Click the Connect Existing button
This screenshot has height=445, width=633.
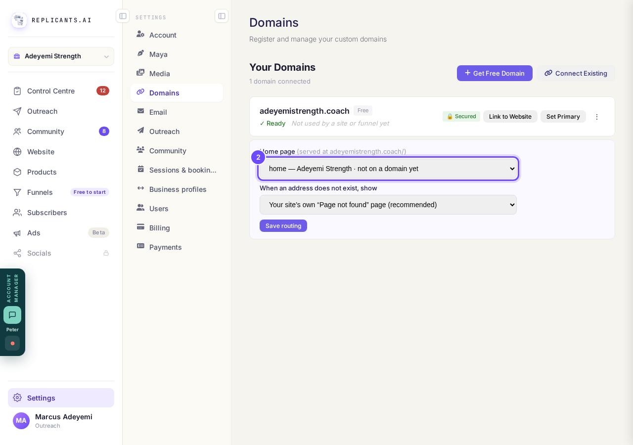tap(576, 73)
